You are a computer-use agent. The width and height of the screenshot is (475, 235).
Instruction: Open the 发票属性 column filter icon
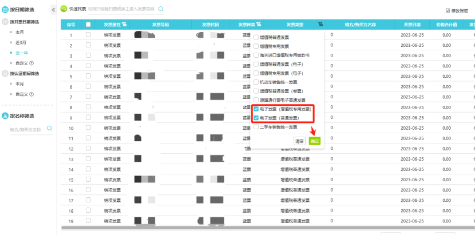(124, 25)
